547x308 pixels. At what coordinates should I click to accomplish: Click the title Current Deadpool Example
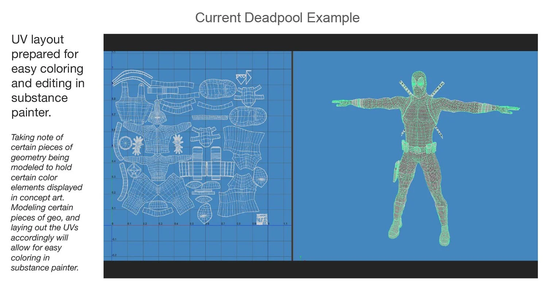[x=277, y=18]
